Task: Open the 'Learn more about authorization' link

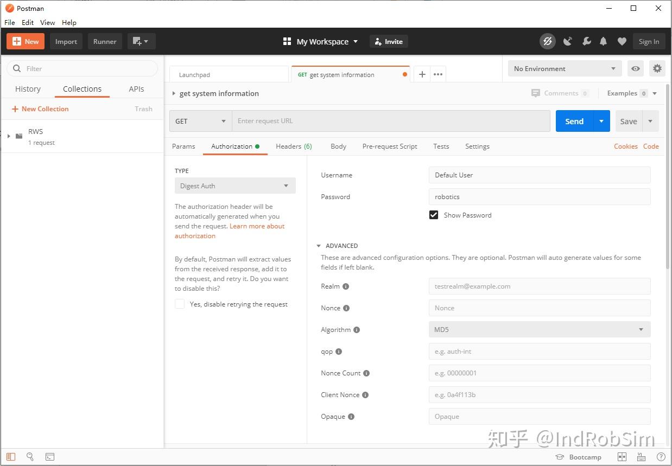Action: tap(257, 226)
